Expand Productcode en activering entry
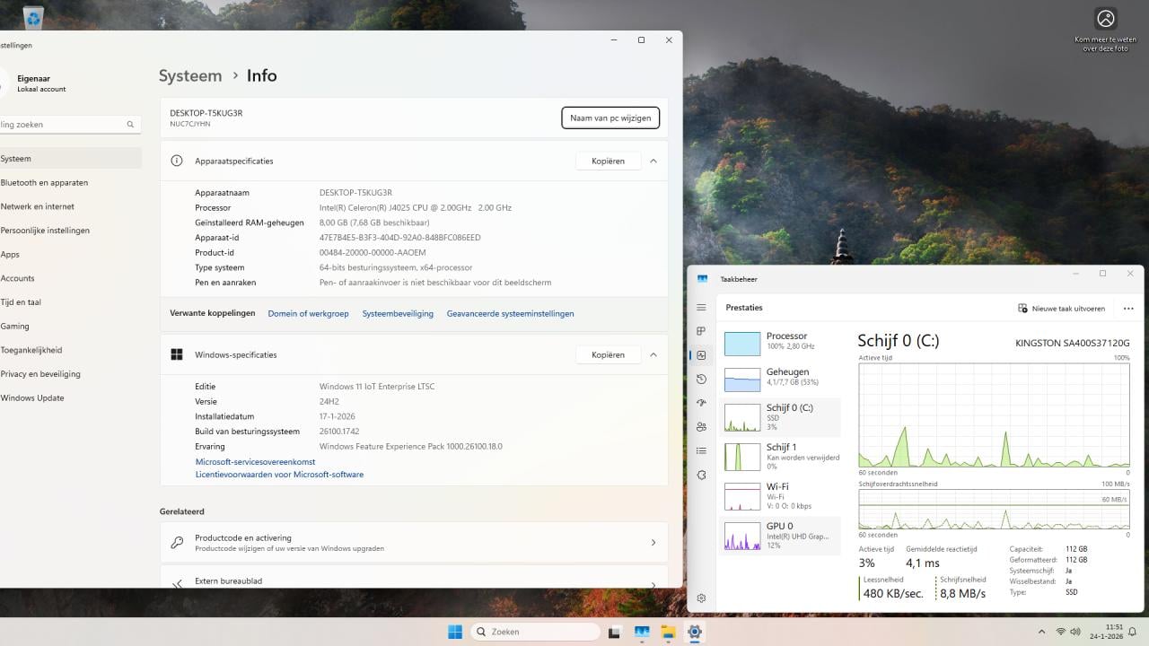 (x=653, y=543)
